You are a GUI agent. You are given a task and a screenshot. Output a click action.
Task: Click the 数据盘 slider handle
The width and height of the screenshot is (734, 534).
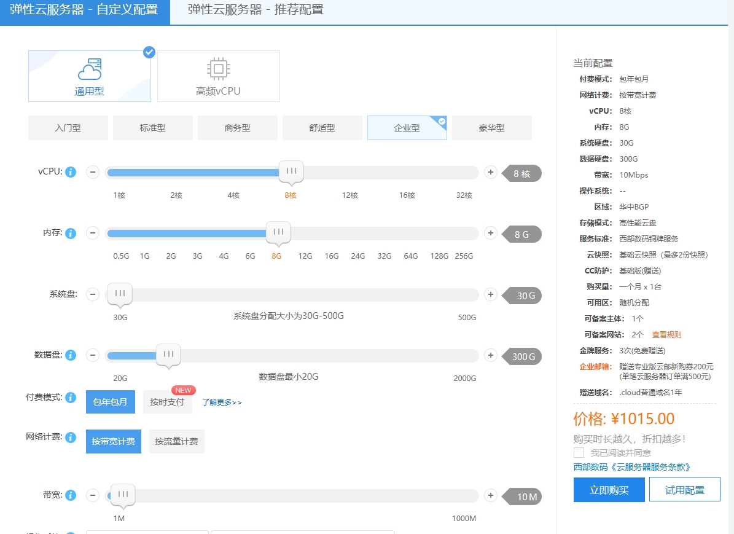tap(168, 356)
